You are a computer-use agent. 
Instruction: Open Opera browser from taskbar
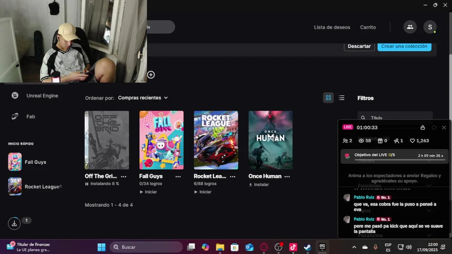coord(264,247)
